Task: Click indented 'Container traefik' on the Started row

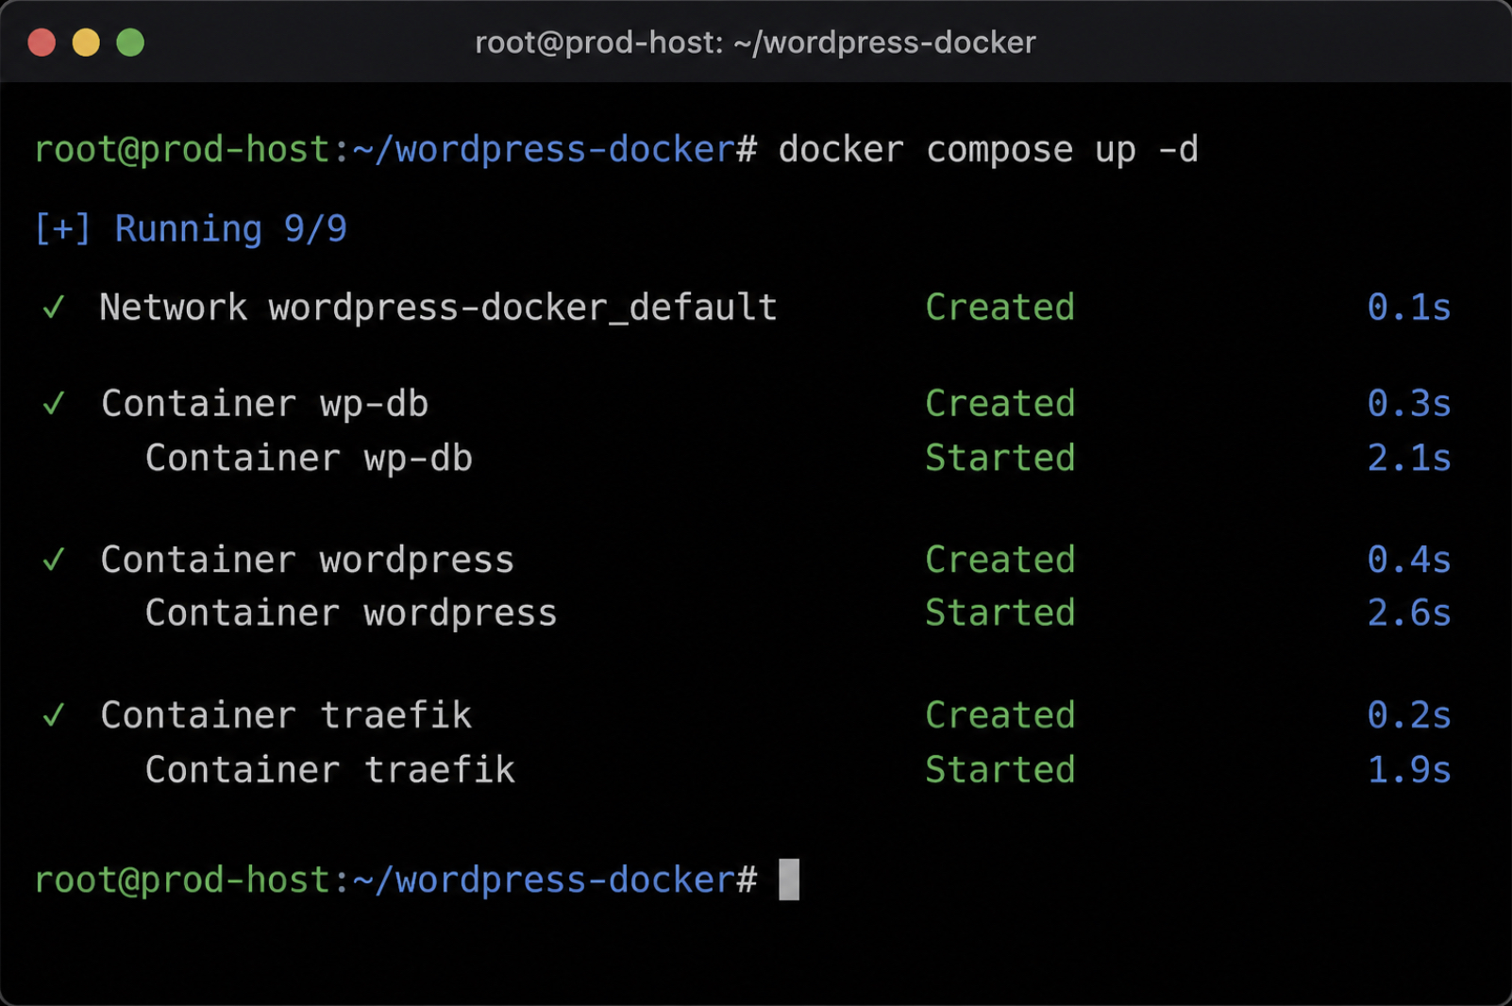Action: [x=330, y=770]
